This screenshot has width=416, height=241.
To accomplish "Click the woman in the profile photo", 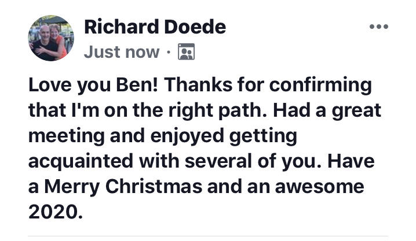I will [59, 40].
